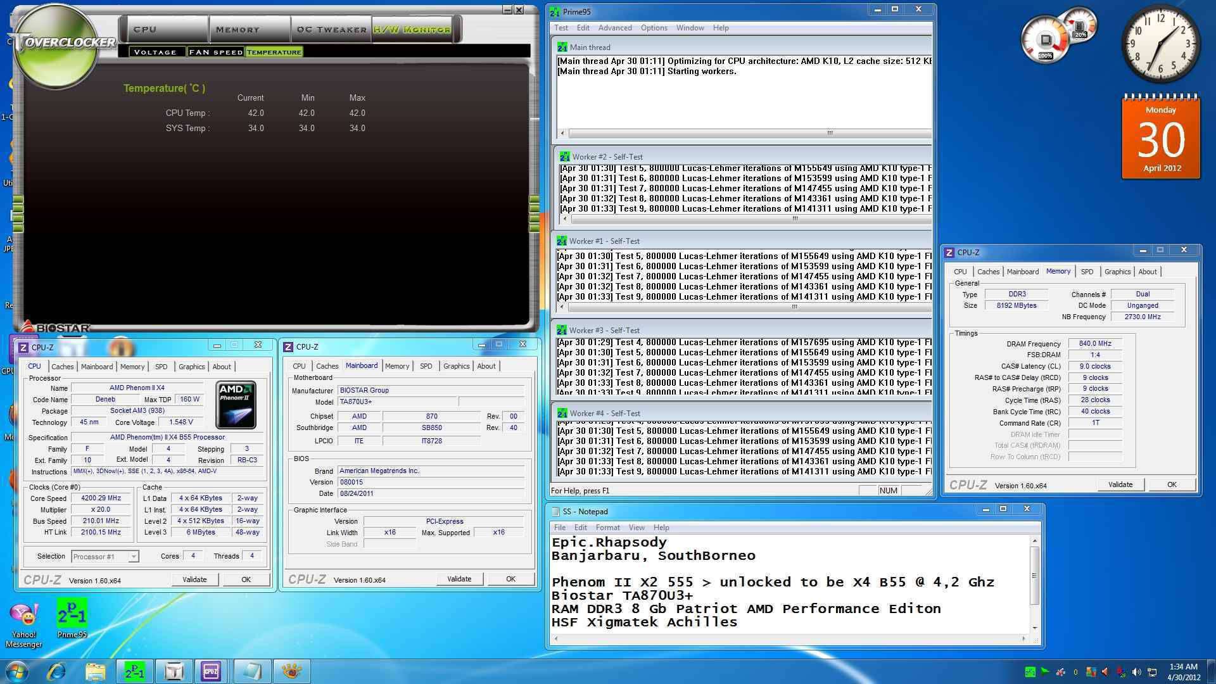
Task: Click the calendar gadget showing Monday 30
Action: [x=1161, y=137]
